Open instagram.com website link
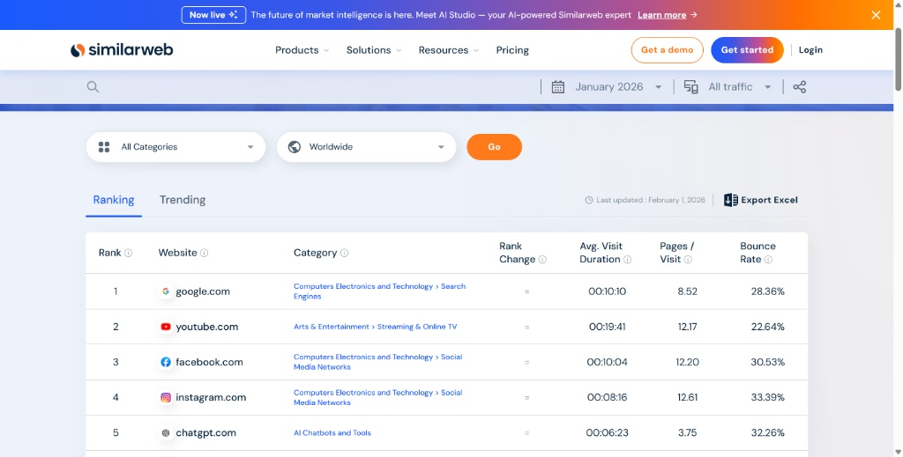 pyautogui.click(x=211, y=397)
